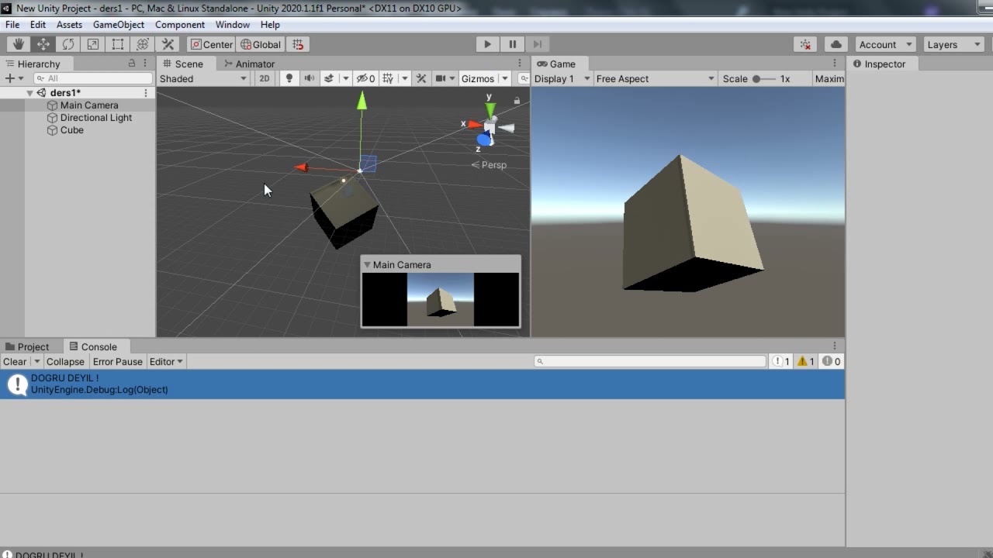Toggle hidden objects visibility counter

click(365, 78)
